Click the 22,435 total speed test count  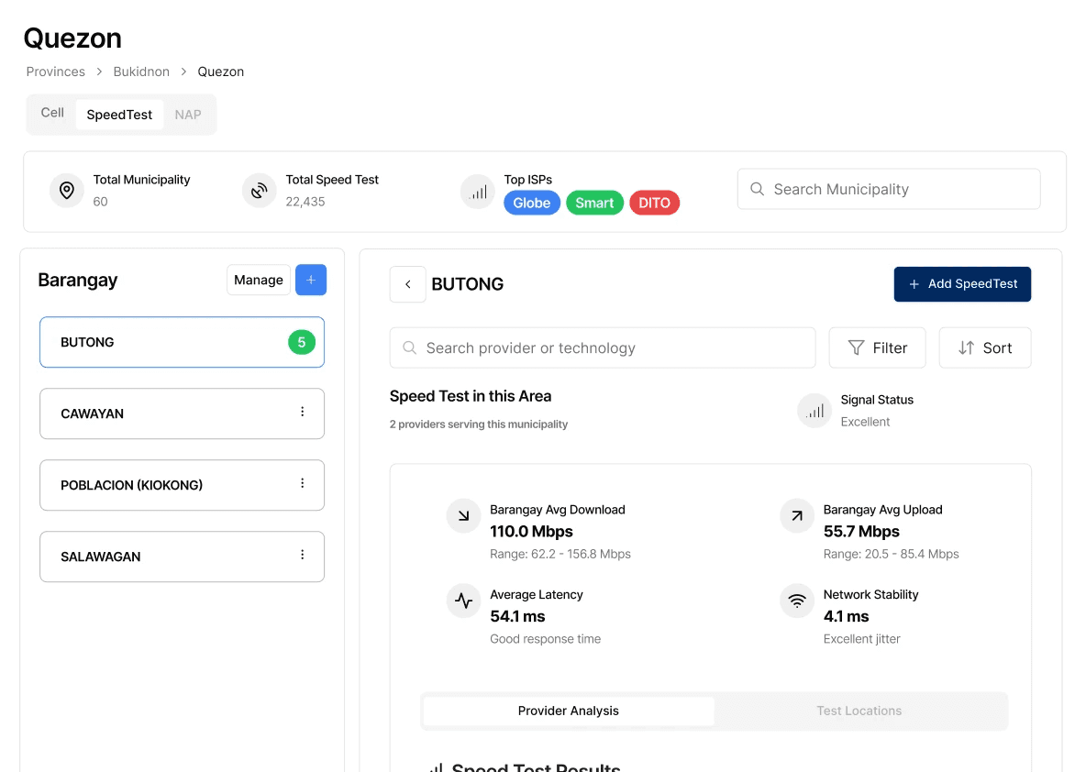tap(305, 202)
